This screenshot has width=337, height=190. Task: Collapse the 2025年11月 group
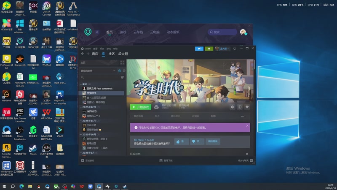(81, 121)
